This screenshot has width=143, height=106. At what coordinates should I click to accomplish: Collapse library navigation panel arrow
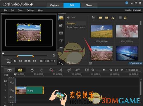tap(90, 63)
